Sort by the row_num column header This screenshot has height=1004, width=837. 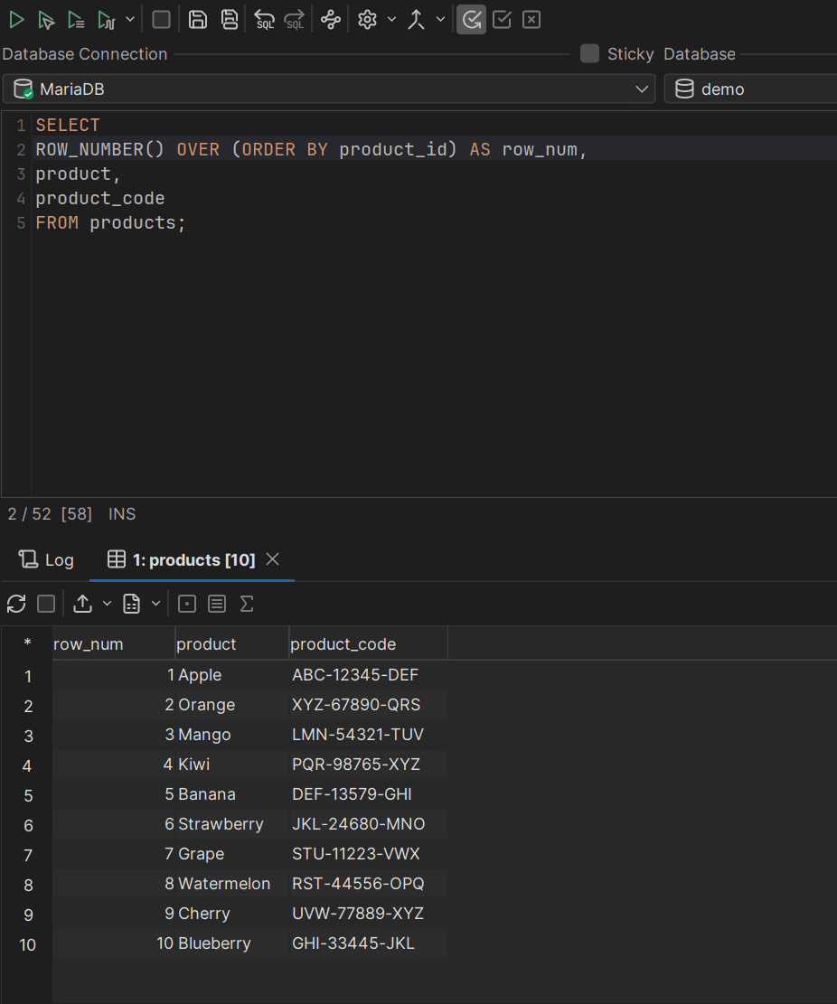pos(113,644)
